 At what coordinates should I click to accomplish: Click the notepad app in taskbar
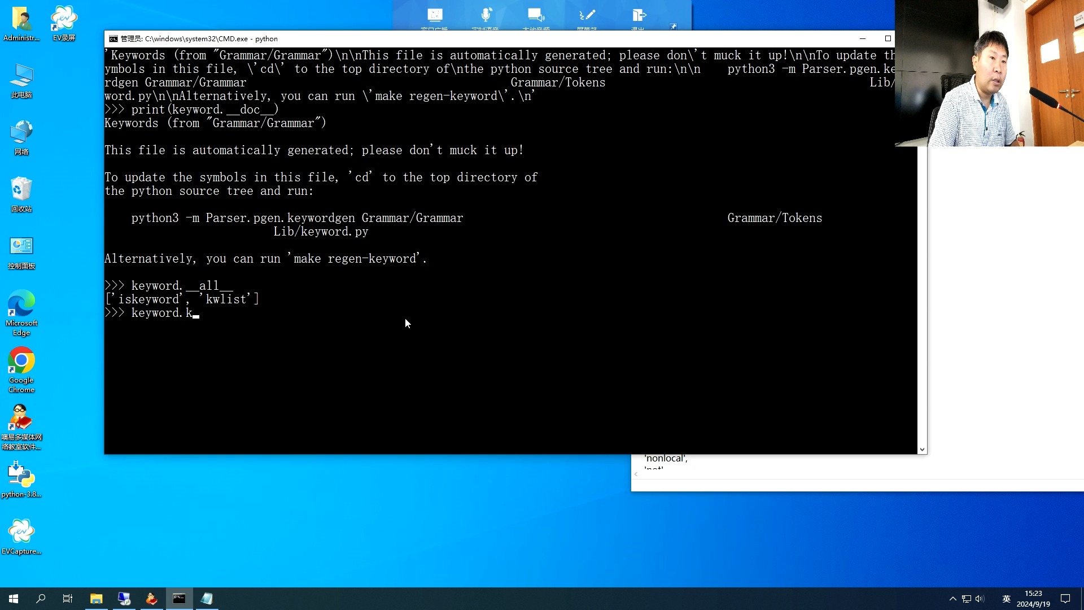[207, 599]
